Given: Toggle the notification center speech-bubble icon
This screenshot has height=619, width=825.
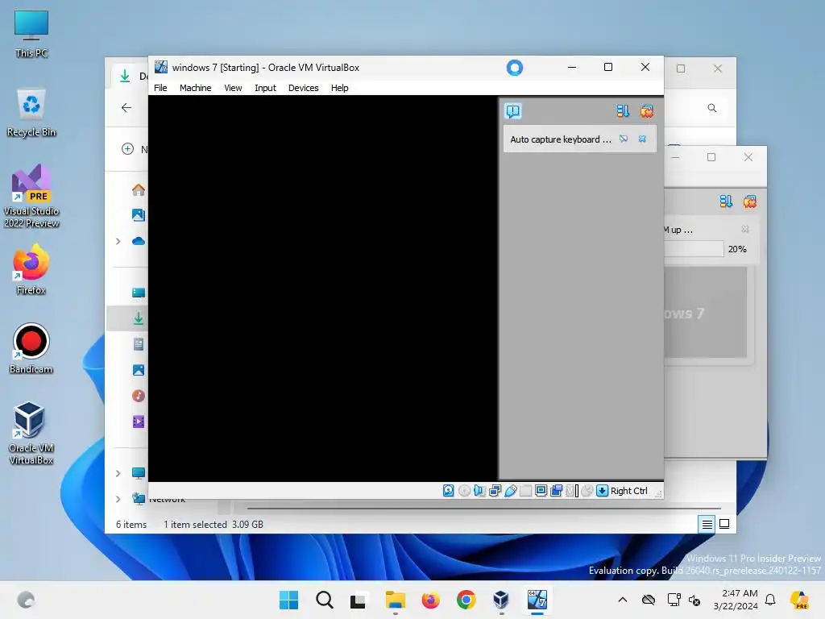Looking at the screenshot, I should (x=513, y=111).
